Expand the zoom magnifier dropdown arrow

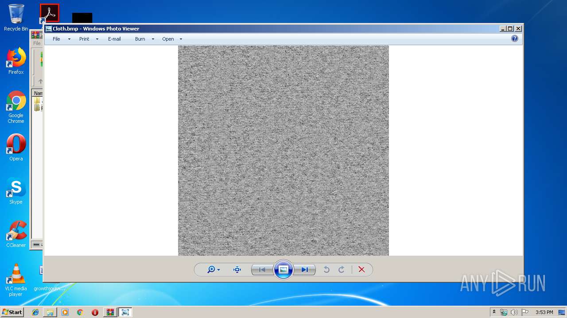coord(219,270)
